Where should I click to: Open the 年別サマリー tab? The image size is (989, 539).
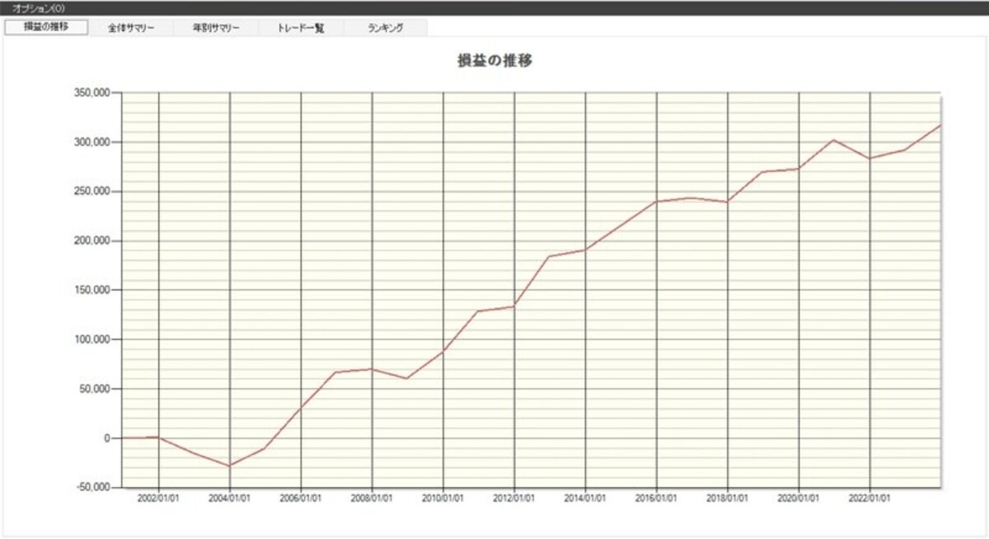coord(216,28)
